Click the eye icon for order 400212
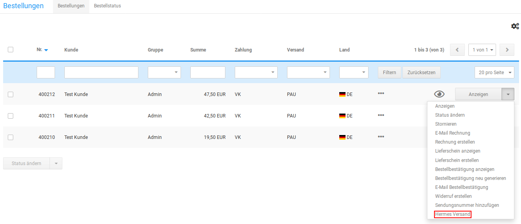Image resolution: width=521 pixels, height=224 pixels. [439, 94]
